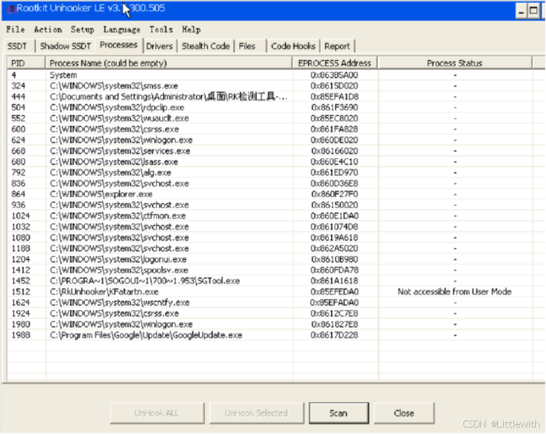
Task: Sort by Process Name column header
Action: point(169,63)
